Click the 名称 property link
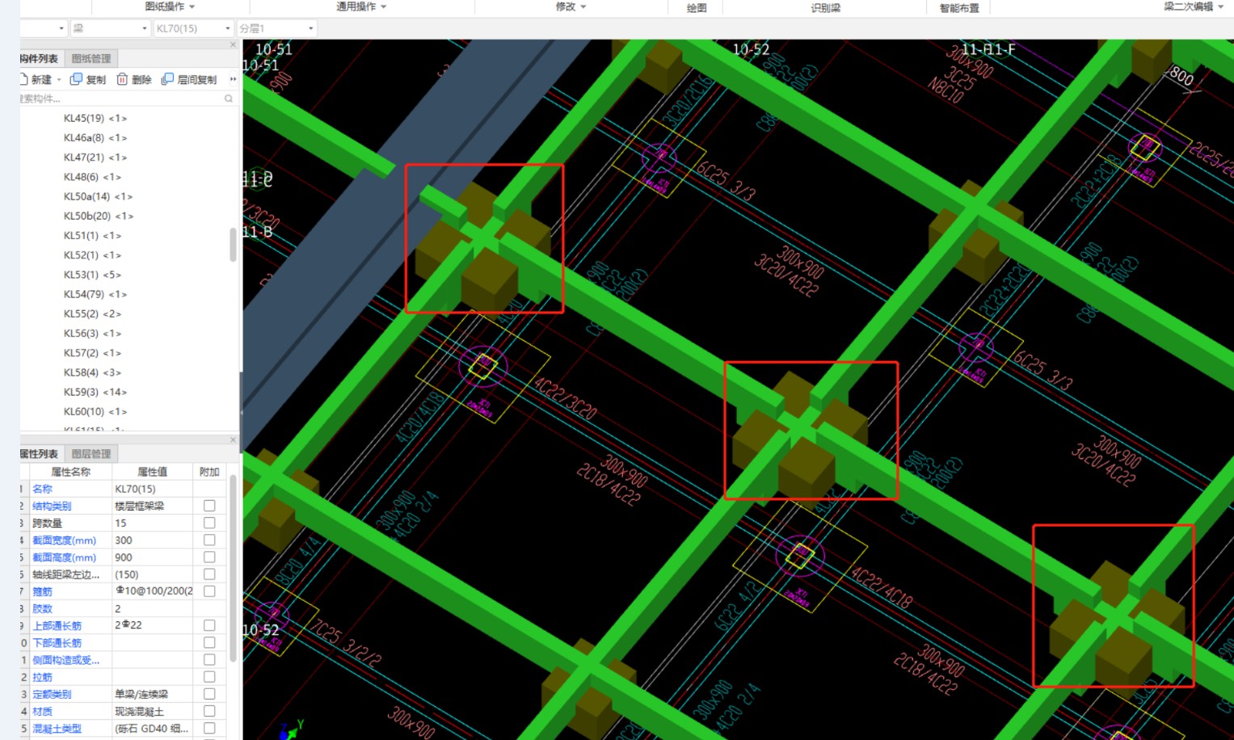Image resolution: width=1234 pixels, height=740 pixels. [42, 489]
